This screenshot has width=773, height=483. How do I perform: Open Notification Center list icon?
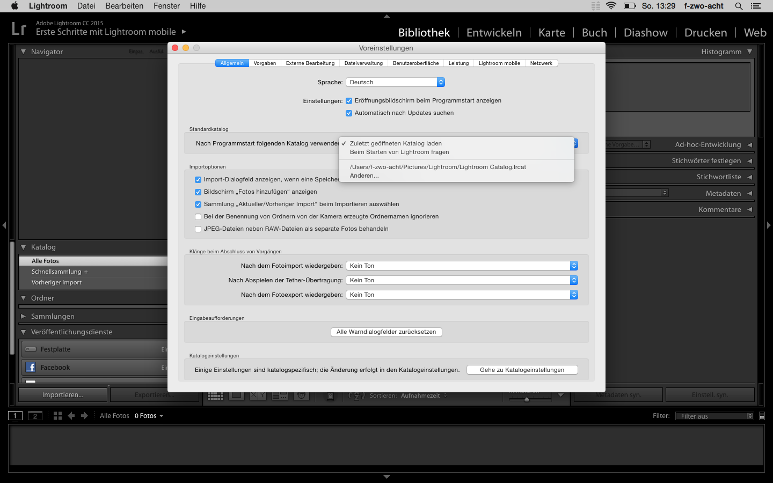click(x=756, y=6)
